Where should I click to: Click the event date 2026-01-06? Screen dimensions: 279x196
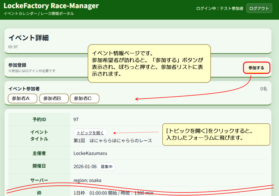pos(85,167)
